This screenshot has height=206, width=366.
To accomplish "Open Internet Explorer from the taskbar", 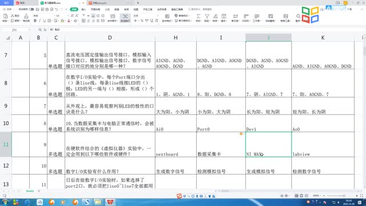I will (x=27, y=202).
